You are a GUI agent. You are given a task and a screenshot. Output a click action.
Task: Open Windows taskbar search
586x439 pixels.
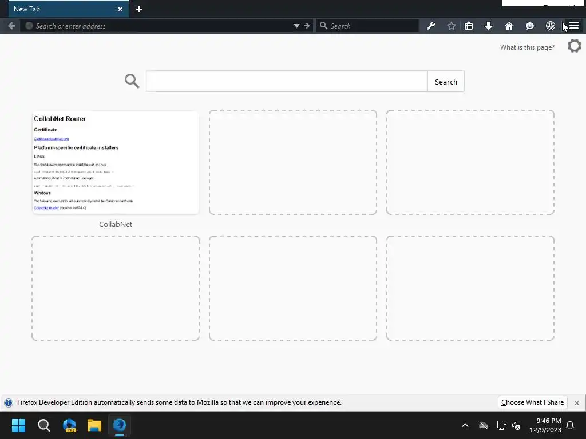43,425
